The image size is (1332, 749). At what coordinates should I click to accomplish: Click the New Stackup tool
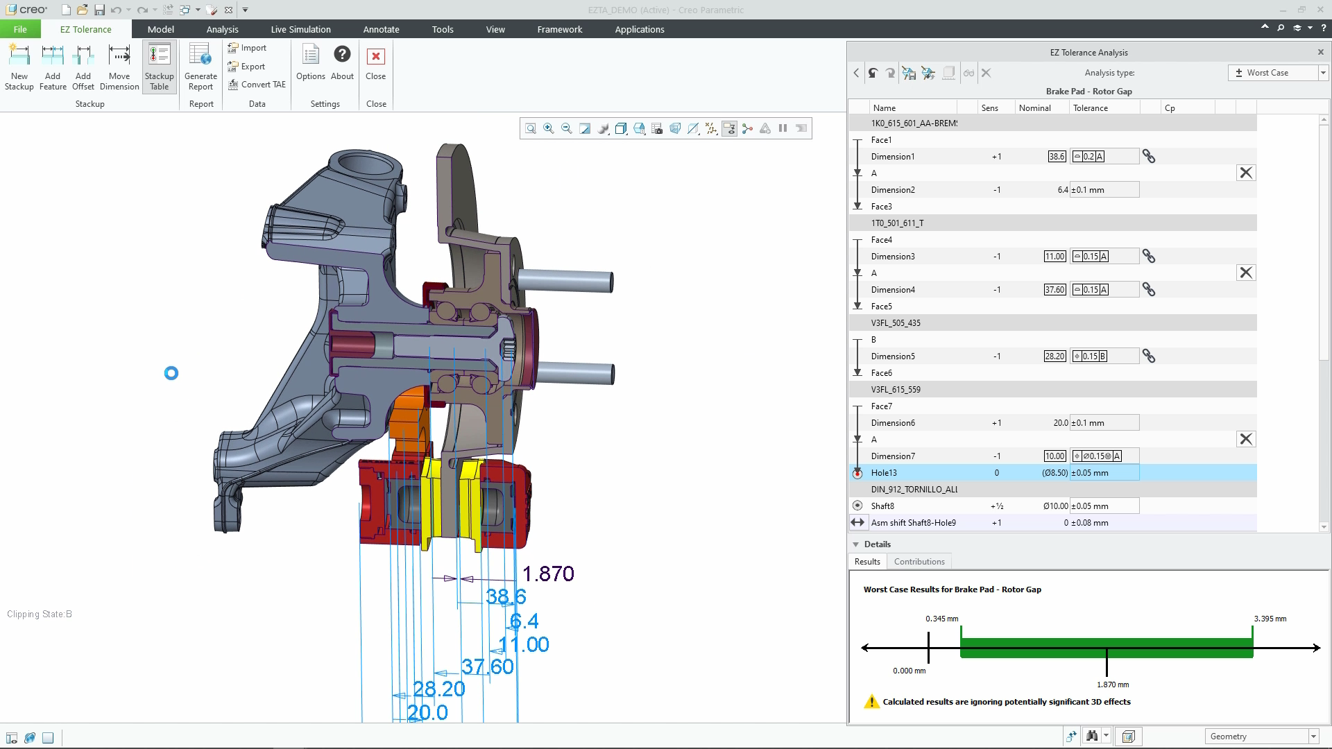click(19, 67)
